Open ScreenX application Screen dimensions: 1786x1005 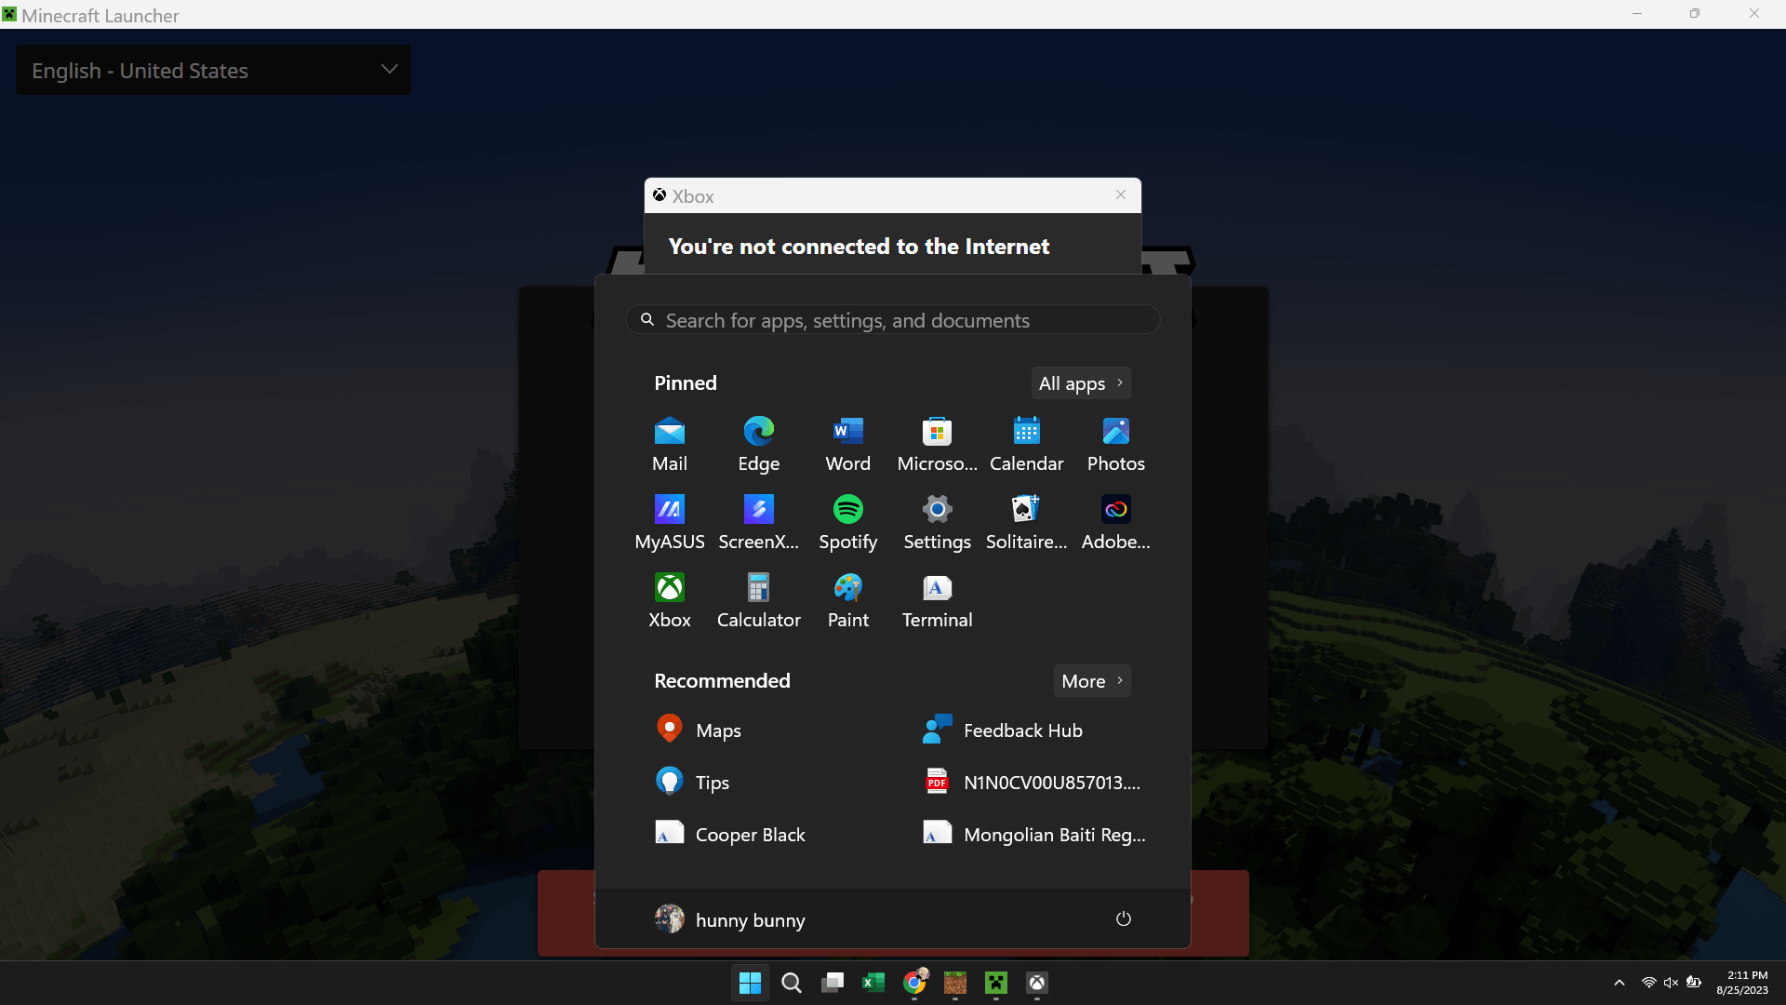tap(759, 520)
